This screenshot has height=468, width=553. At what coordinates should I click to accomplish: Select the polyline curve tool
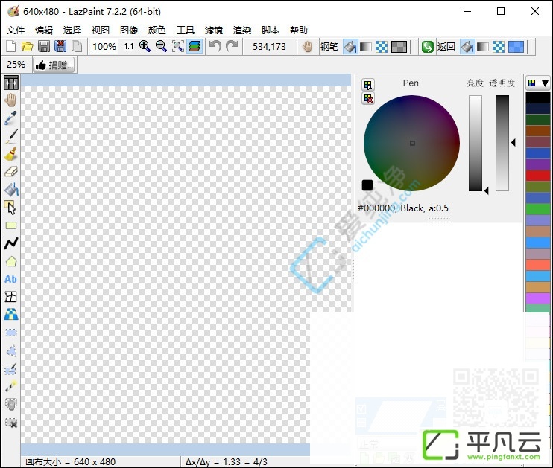tap(11, 243)
